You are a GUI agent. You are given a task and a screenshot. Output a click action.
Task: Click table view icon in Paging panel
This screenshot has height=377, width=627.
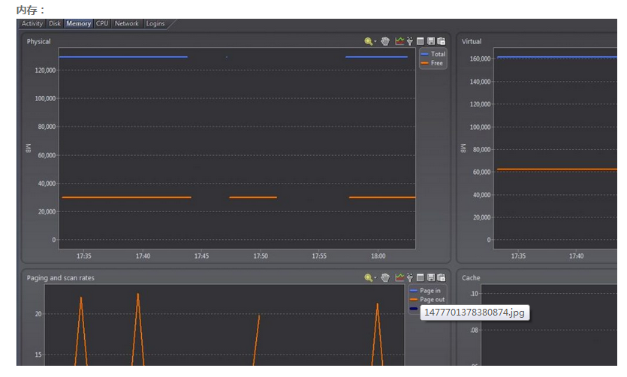[x=421, y=277]
